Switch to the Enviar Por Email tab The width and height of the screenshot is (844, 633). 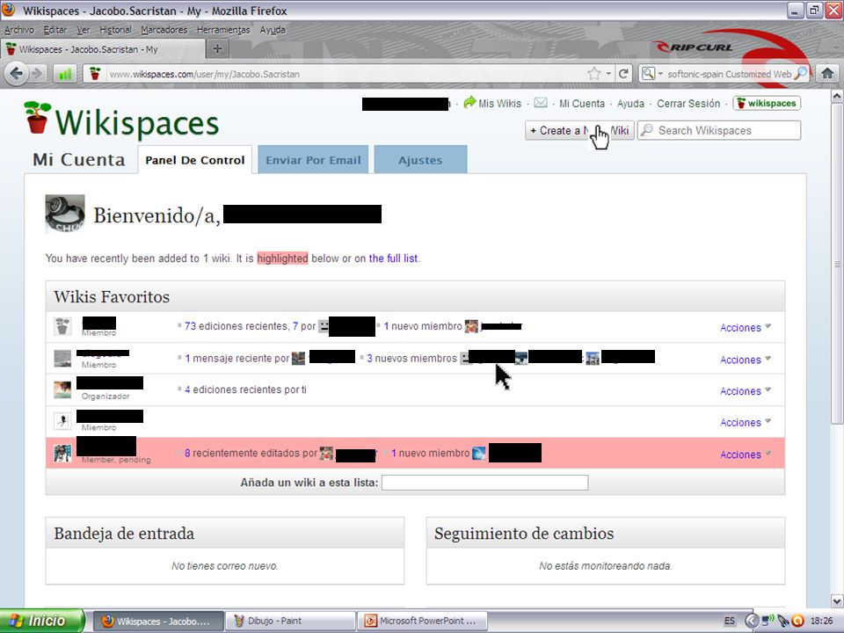pos(313,160)
